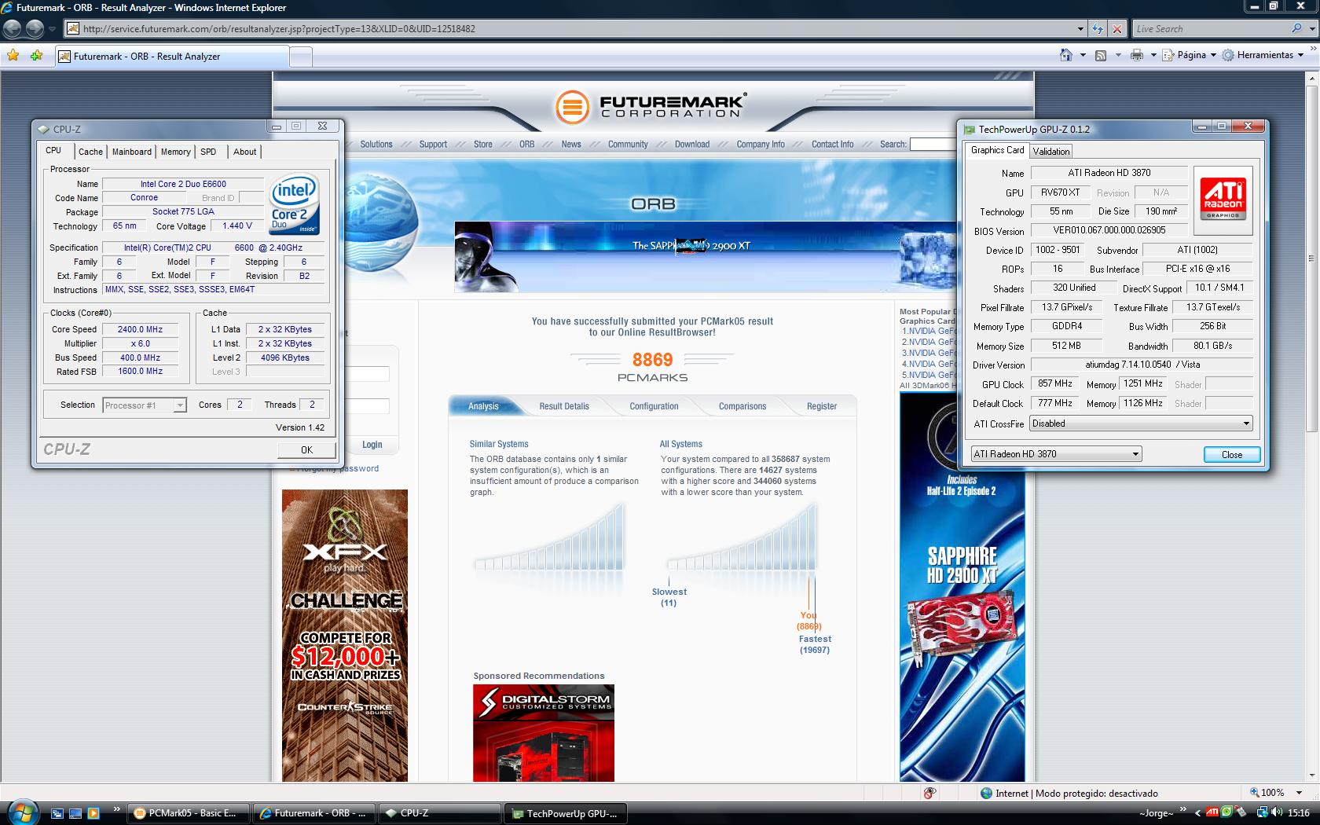Screen dimensions: 1320x825
Task: Open Company Info nav link
Action: pyautogui.click(x=761, y=145)
